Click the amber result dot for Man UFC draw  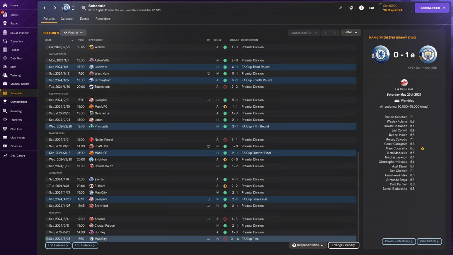coord(225,107)
